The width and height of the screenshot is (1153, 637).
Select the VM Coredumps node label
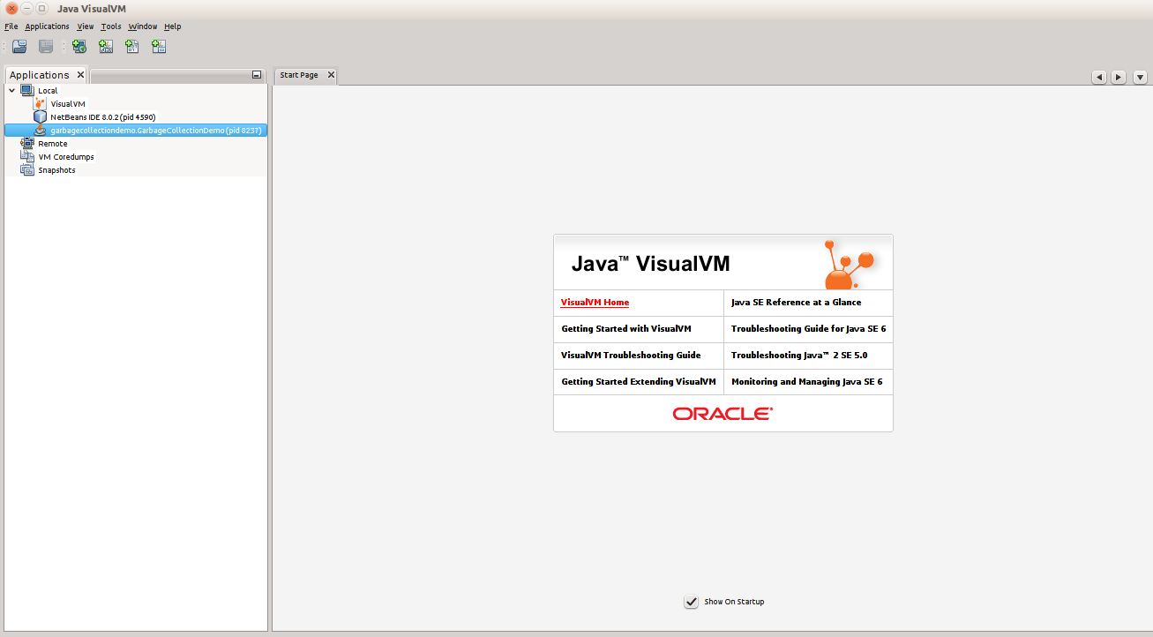[x=66, y=157]
